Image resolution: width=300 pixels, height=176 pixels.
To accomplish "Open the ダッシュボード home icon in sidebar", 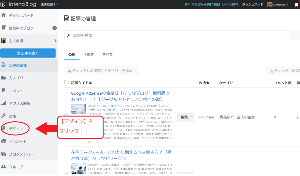I will pyautogui.click(x=3, y=15).
